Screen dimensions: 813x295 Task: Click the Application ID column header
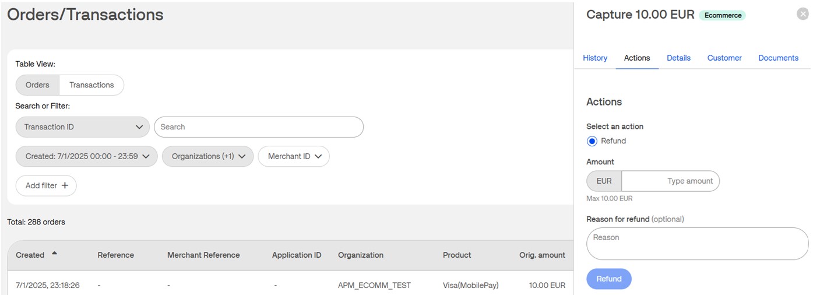coord(297,255)
